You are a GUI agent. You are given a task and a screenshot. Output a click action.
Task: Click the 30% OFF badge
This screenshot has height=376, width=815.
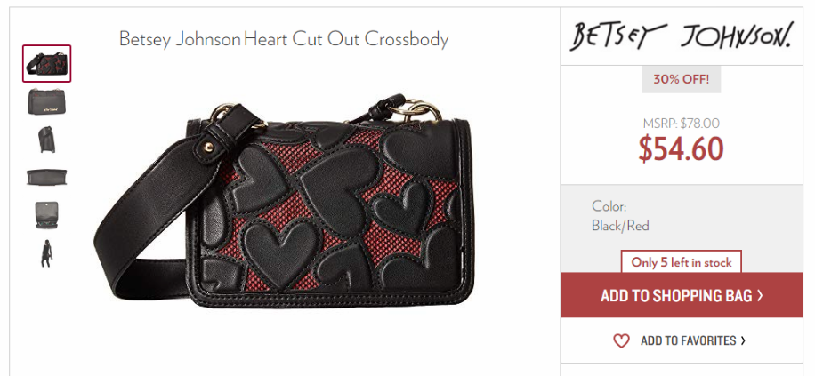pyautogui.click(x=681, y=79)
